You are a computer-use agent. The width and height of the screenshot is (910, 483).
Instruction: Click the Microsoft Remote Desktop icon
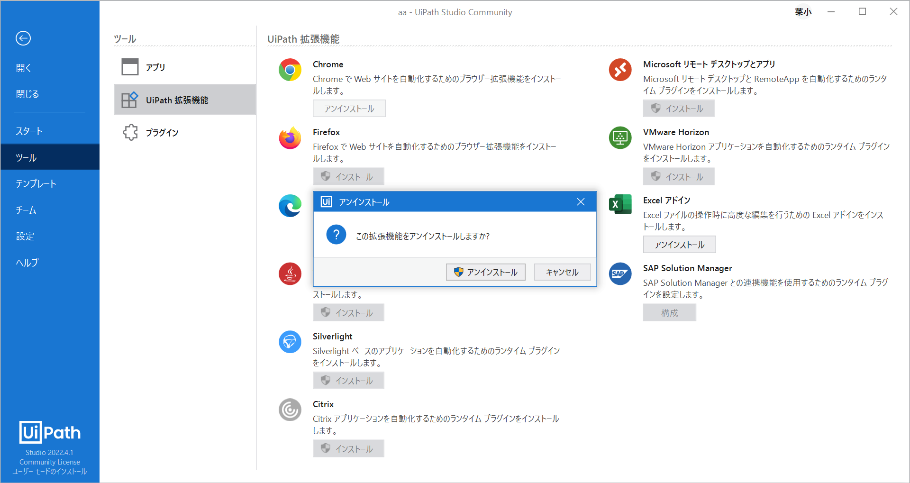click(620, 70)
